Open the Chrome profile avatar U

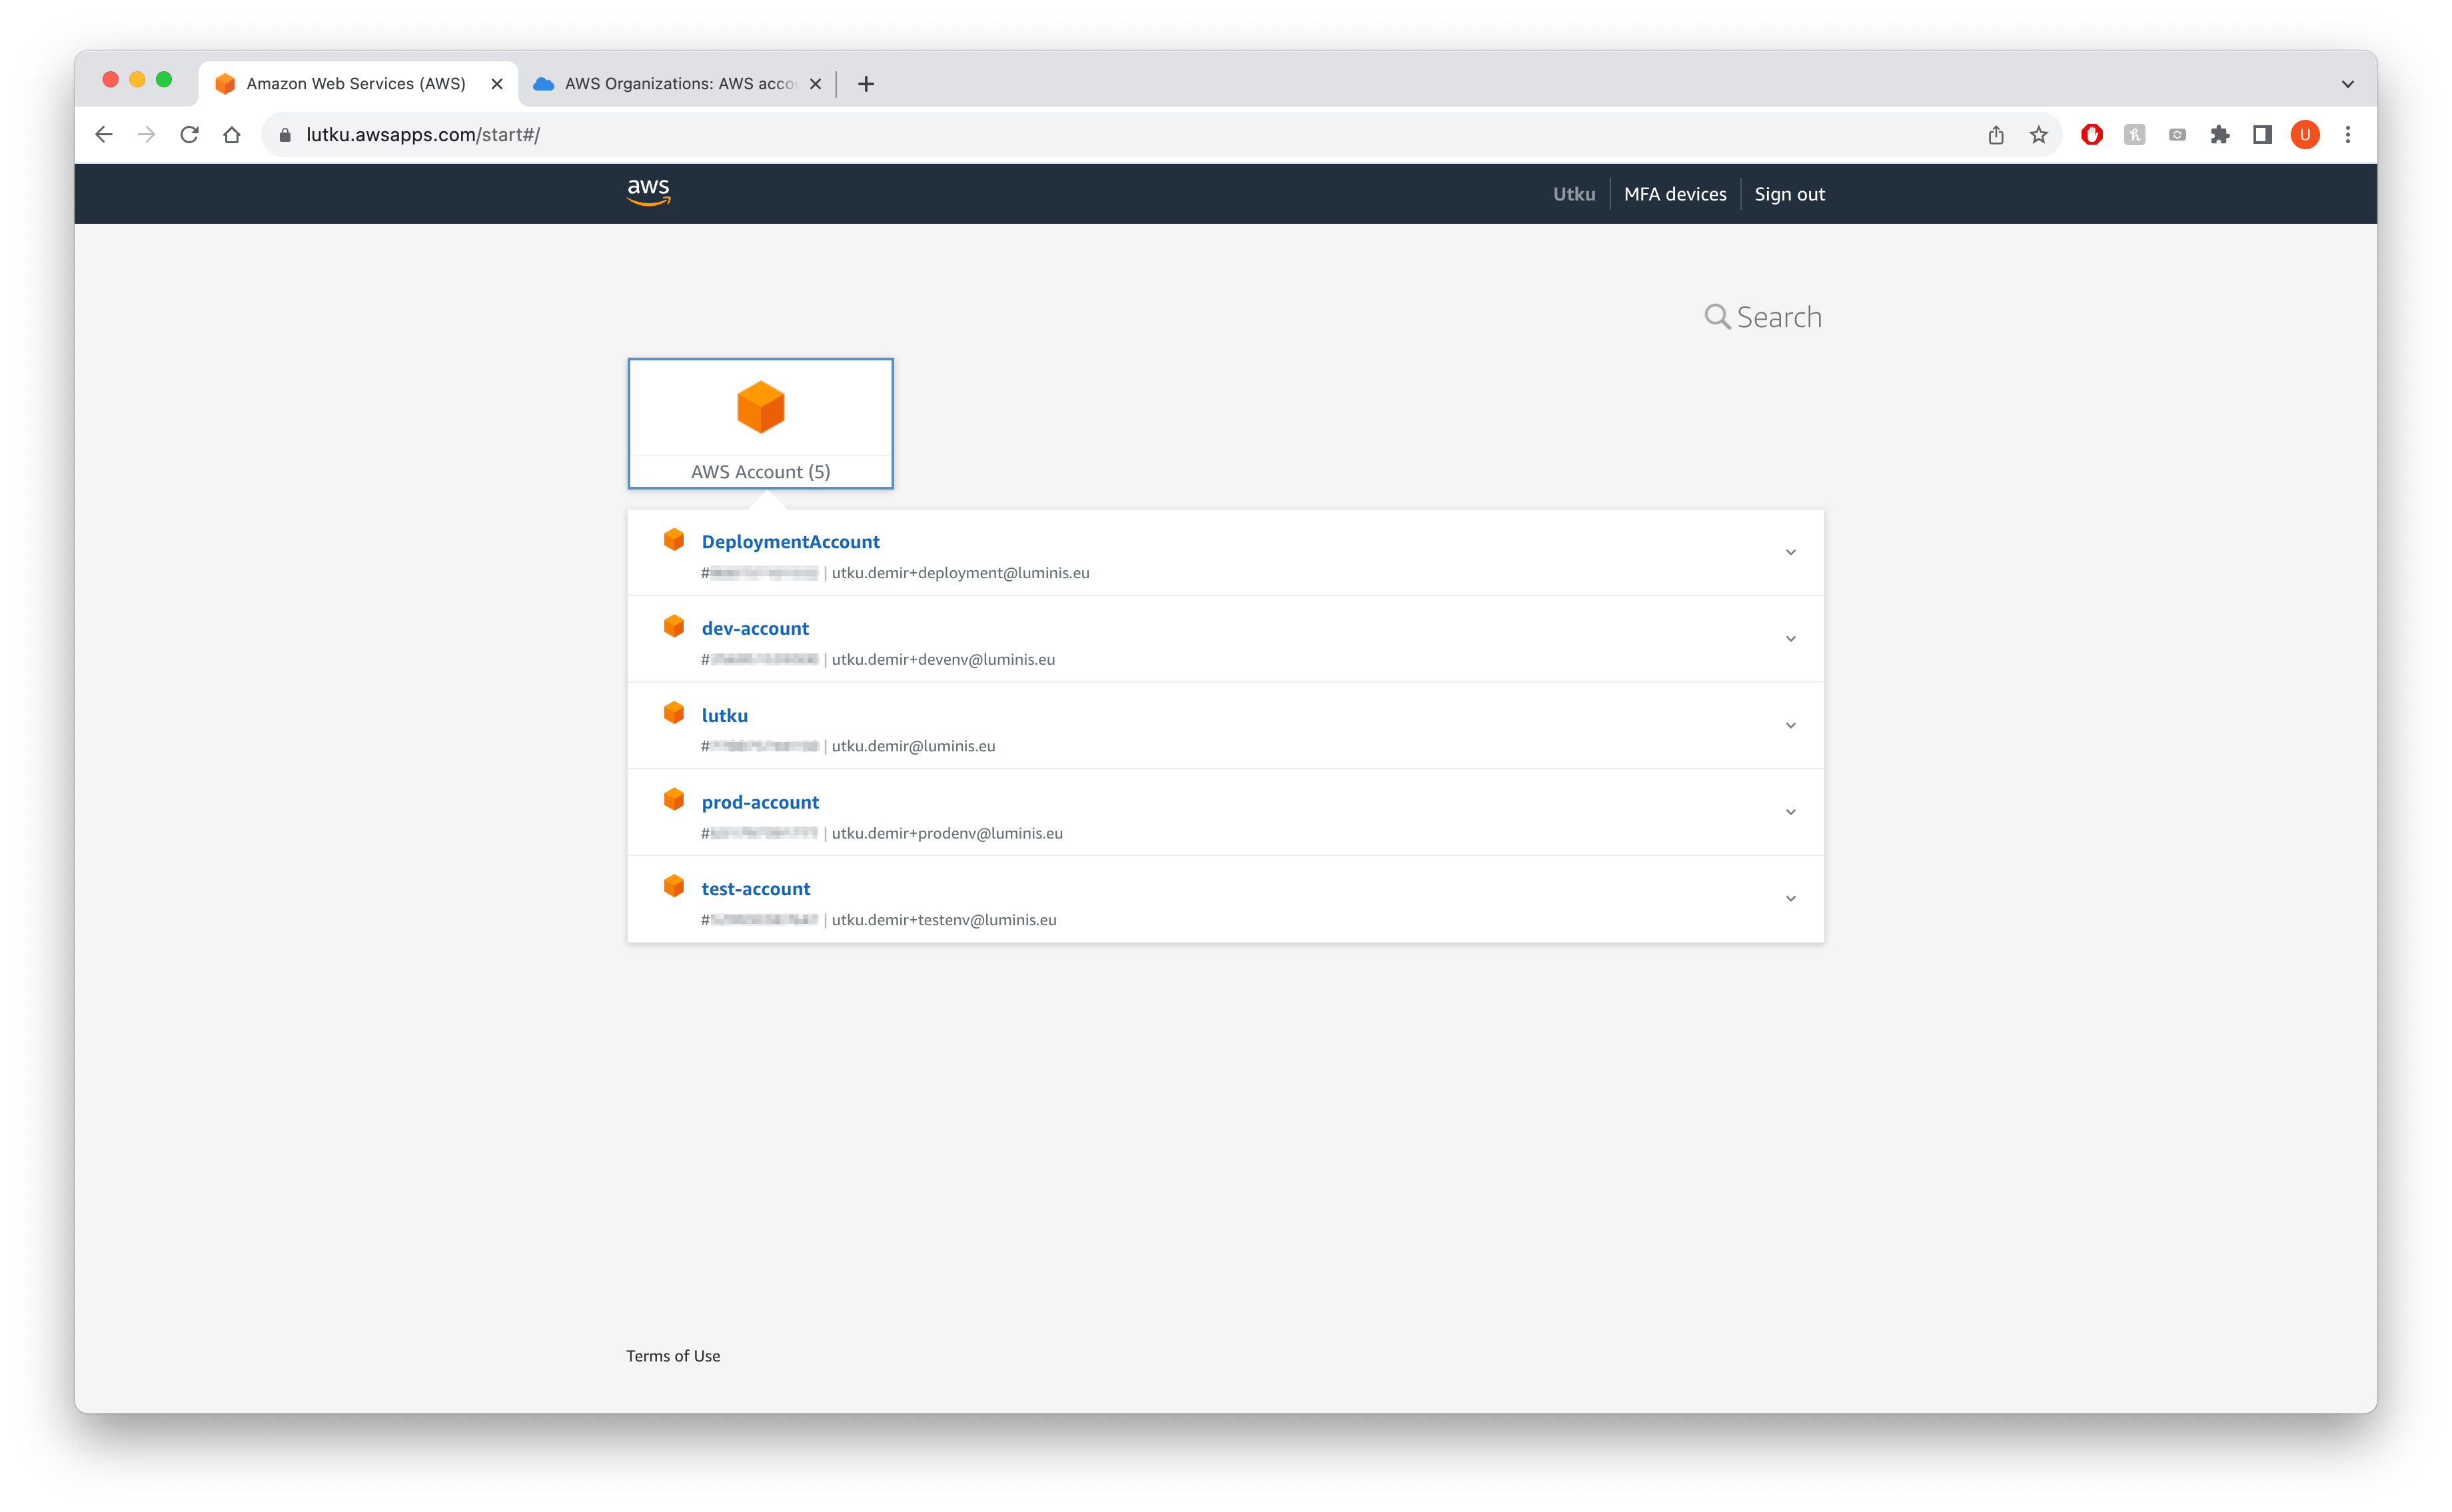pyautogui.click(x=2305, y=135)
